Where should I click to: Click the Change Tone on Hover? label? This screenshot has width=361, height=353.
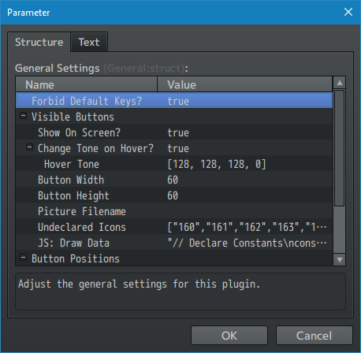coord(95,148)
